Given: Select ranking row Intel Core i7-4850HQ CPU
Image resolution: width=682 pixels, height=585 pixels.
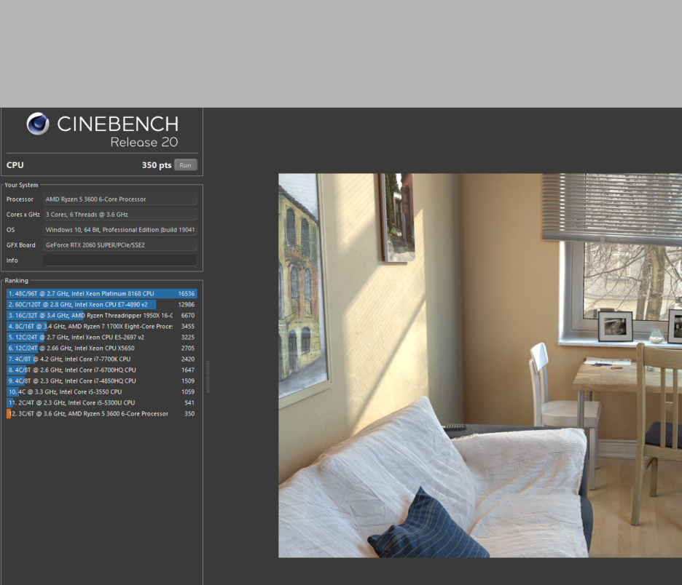Looking at the screenshot, I should click(x=102, y=381).
